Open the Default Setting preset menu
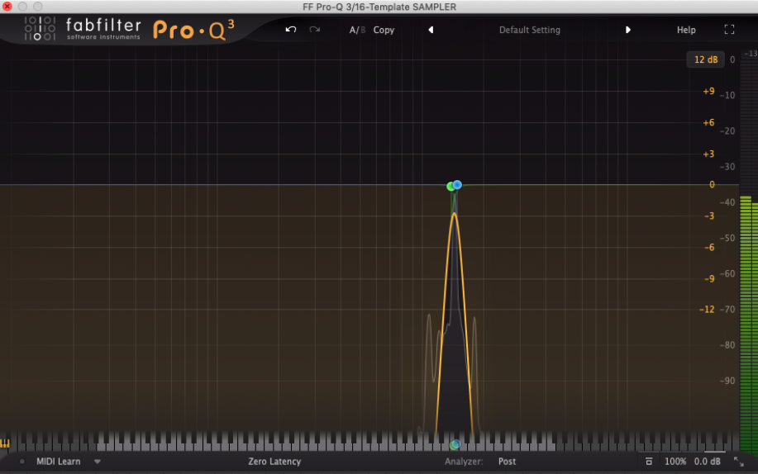Image resolution: width=758 pixels, height=474 pixels. point(529,30)
